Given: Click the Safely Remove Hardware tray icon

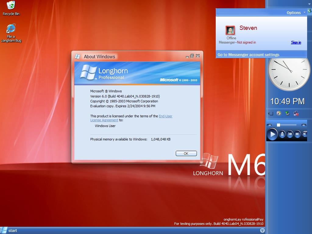Looking at the screenshot, I should tap(287, 113).
